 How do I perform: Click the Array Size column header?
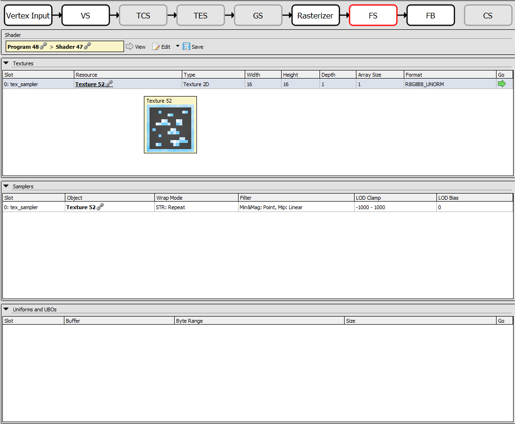[x=380, y=75]
